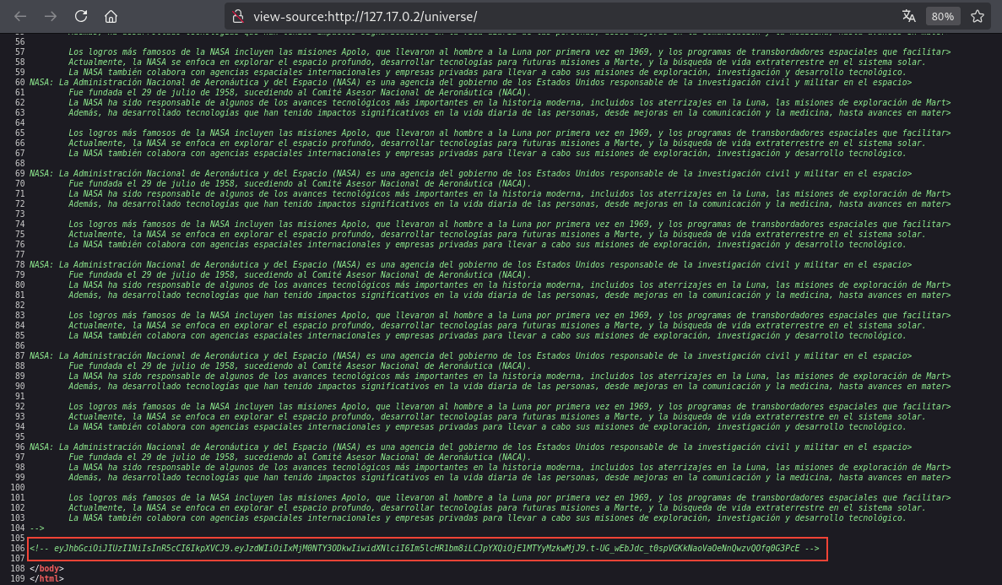Click 'La NASA también colabora' on line 94

tap(127, 427)
